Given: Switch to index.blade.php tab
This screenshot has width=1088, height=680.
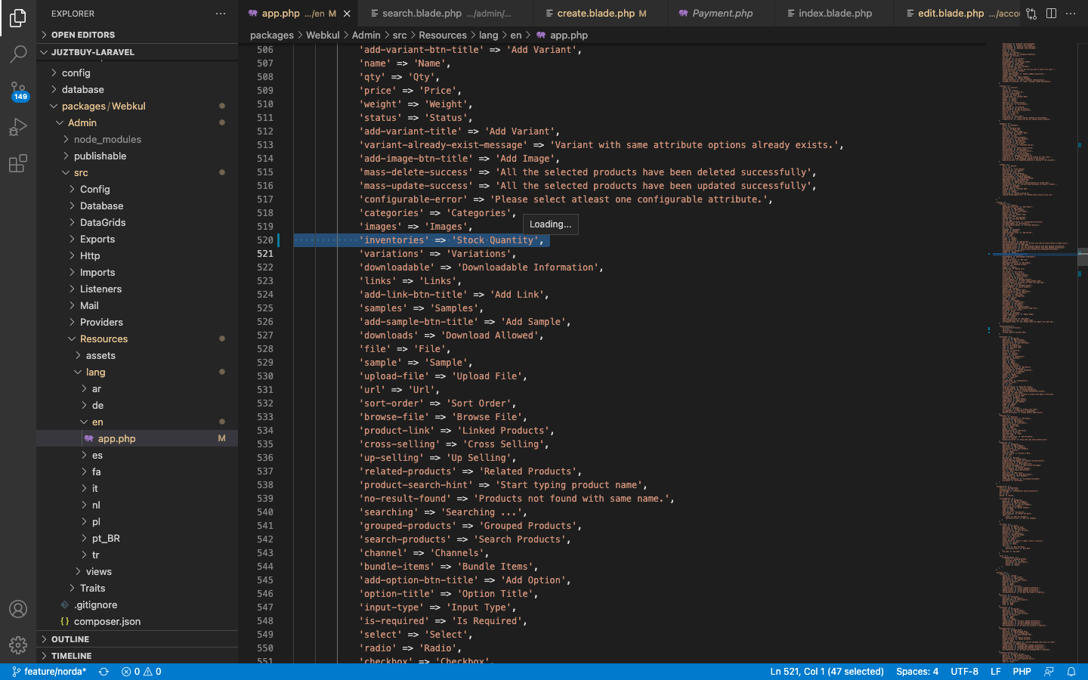Looking at the screenshot, I should coord(834,14).
